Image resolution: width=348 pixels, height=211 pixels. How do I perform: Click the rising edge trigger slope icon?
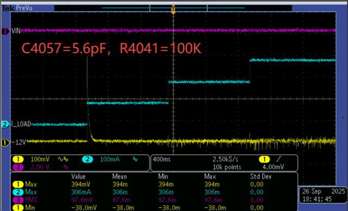278,159
